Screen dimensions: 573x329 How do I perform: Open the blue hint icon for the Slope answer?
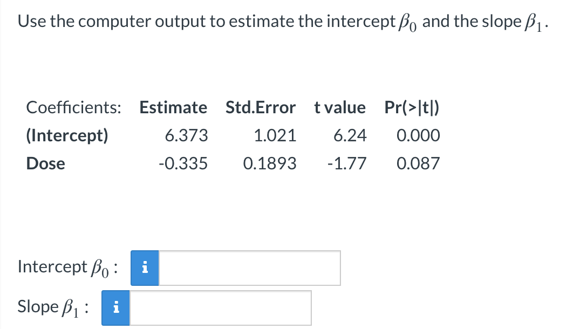(115, 307)
